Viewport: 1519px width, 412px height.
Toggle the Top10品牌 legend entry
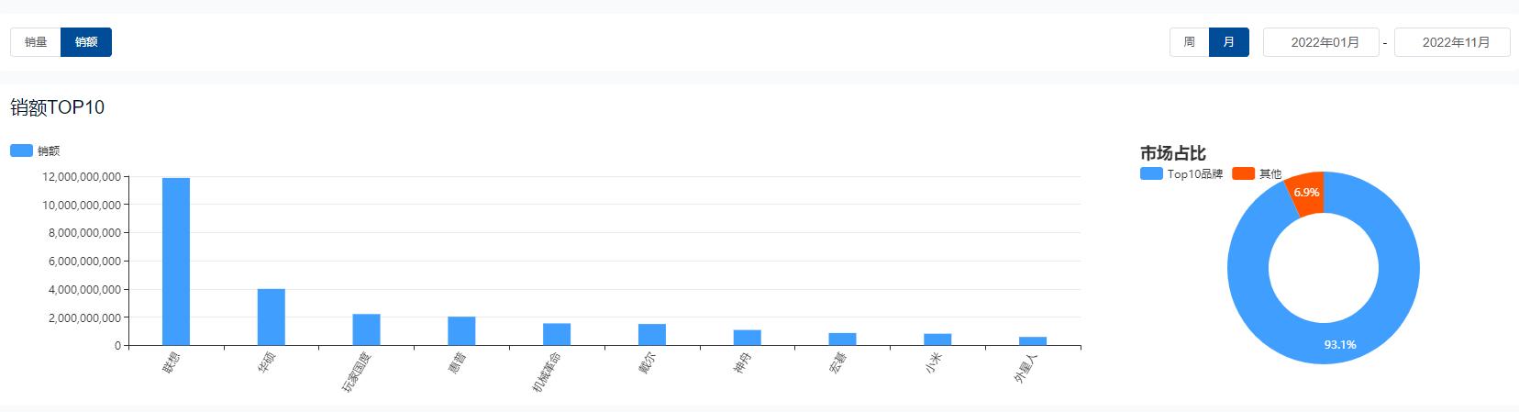pos(1181,174)
